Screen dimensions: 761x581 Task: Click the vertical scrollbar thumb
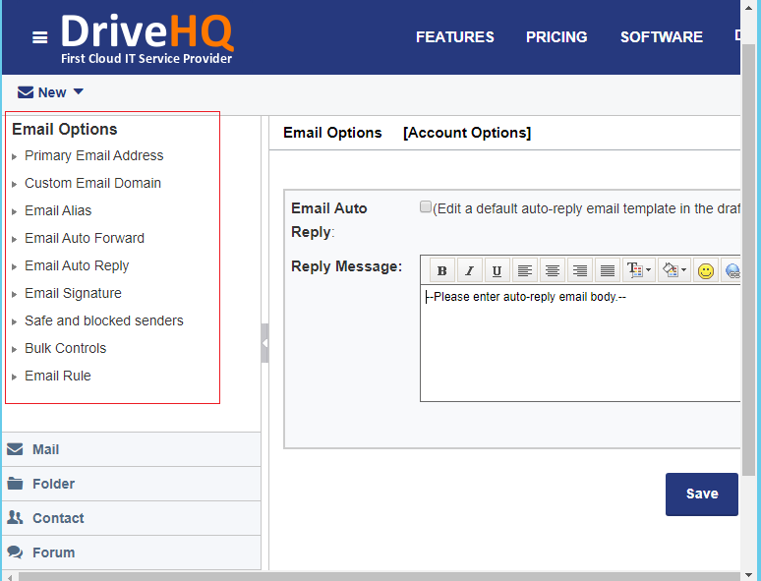point(749,260)
